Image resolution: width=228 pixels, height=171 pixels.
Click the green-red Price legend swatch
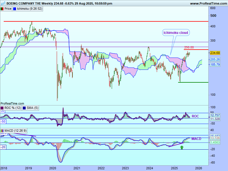tap(2, 9)
